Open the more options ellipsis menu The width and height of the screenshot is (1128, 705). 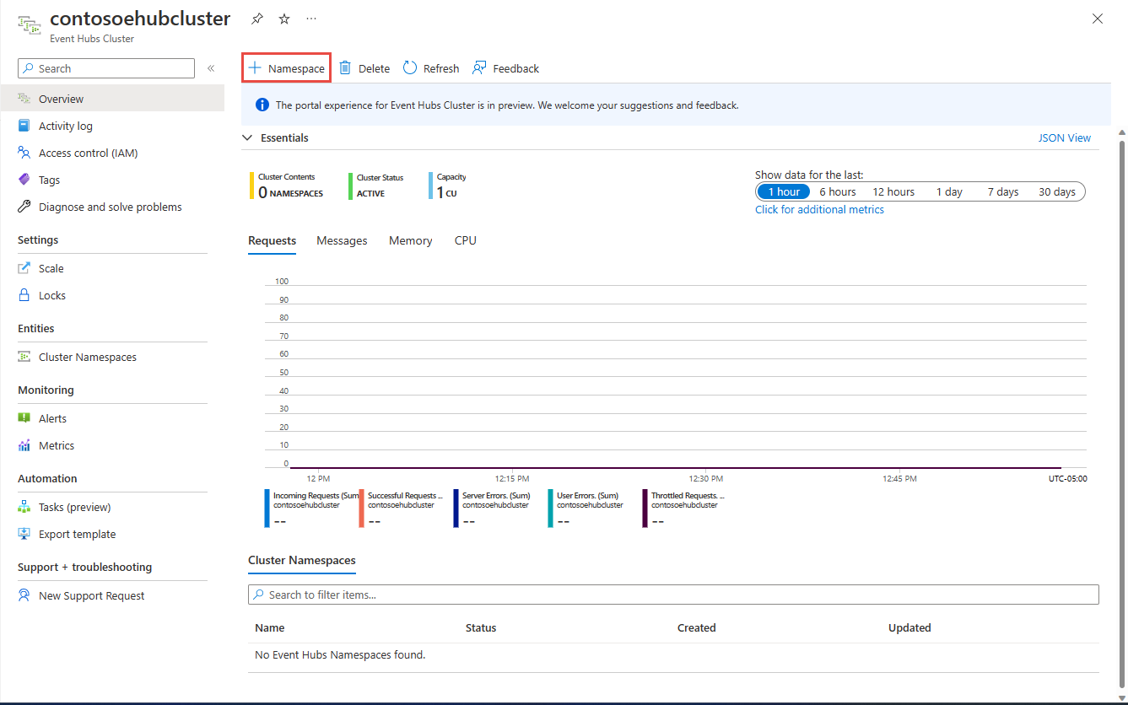310,18
